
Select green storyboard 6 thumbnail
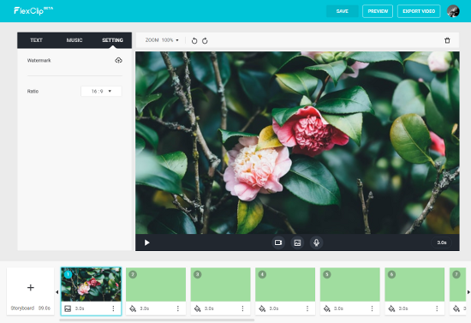(414, 284)
